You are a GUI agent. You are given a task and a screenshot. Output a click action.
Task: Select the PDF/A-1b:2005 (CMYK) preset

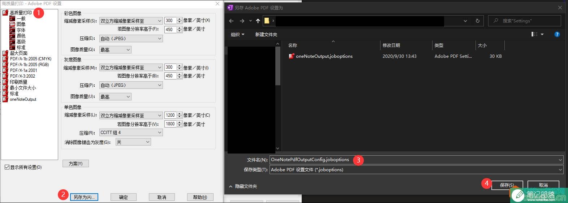pos(30,59)
